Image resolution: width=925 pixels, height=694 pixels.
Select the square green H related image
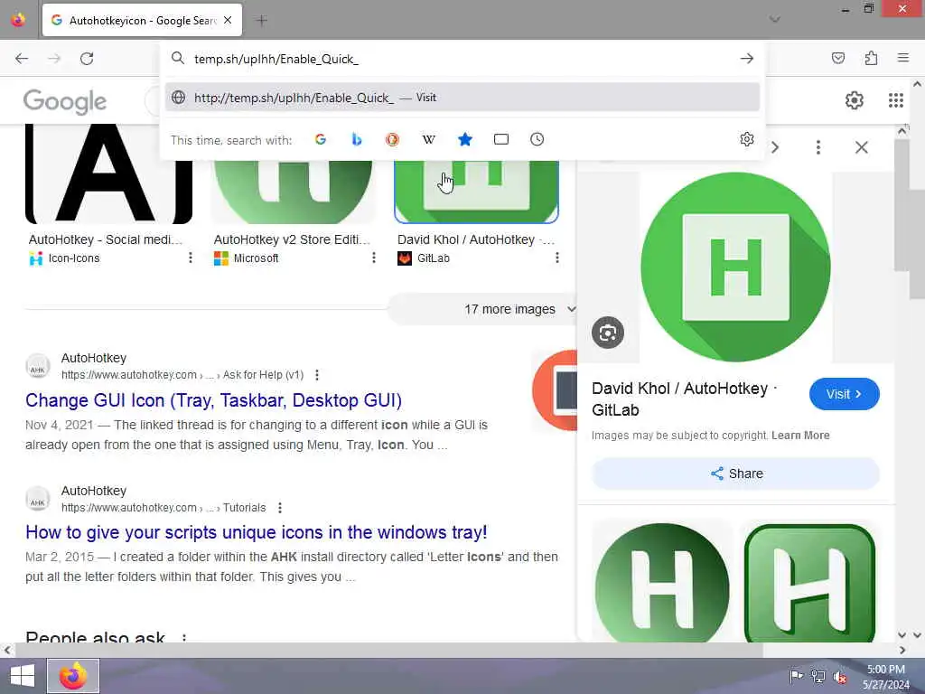pyautogui.click(x=810, y=581)
